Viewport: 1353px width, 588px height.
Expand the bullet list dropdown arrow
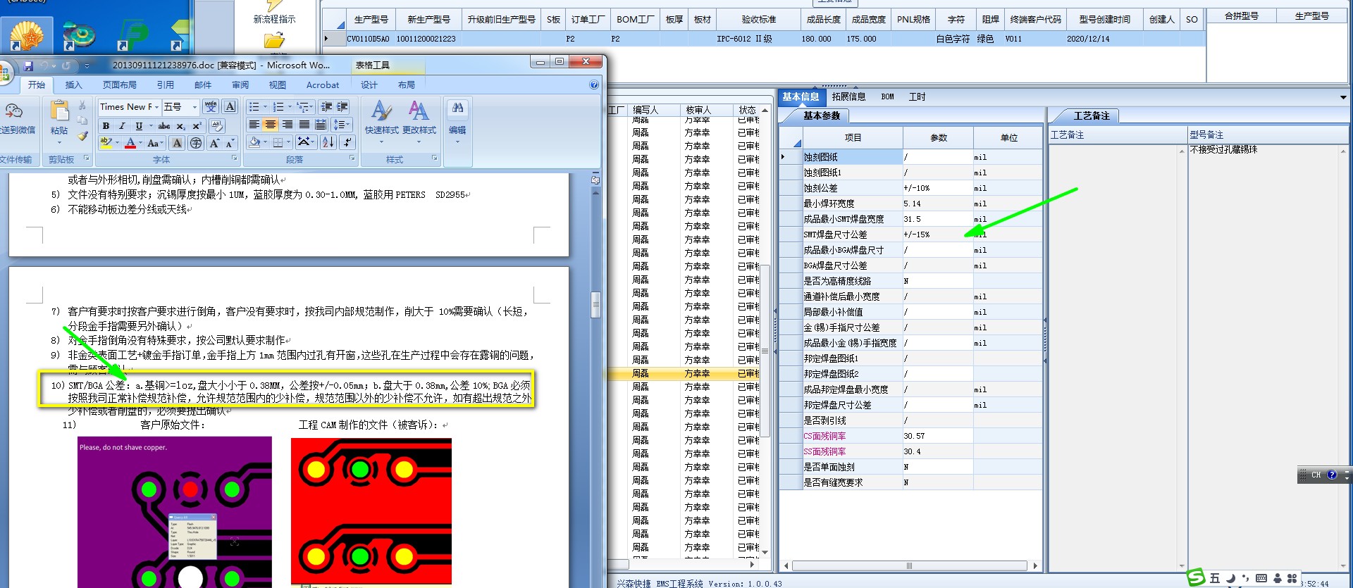(265, 107)
